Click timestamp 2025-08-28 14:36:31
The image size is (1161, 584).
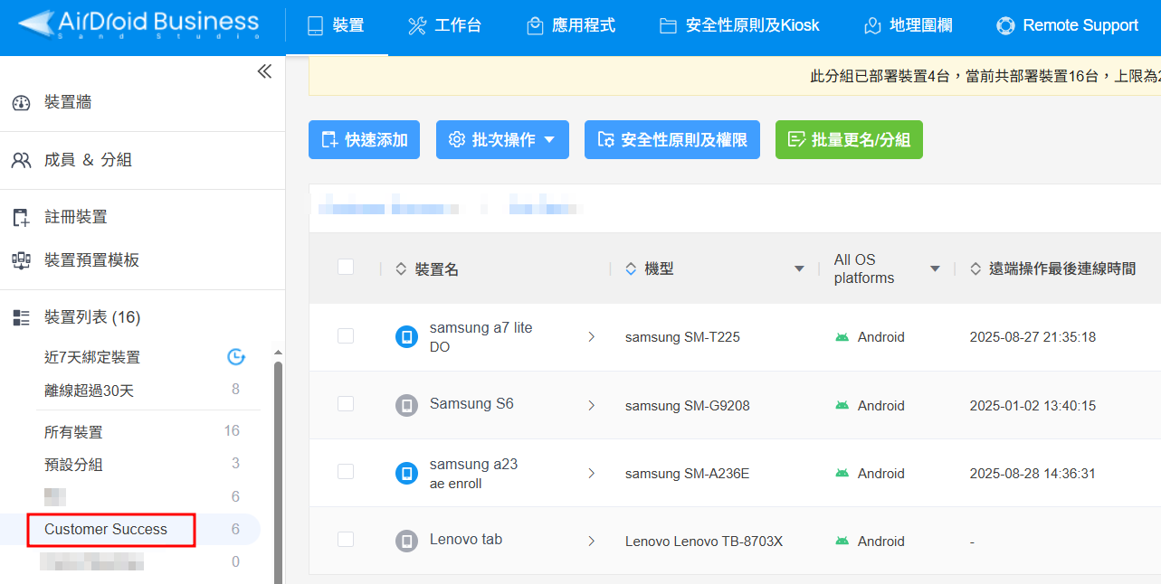pos(1033,474)
